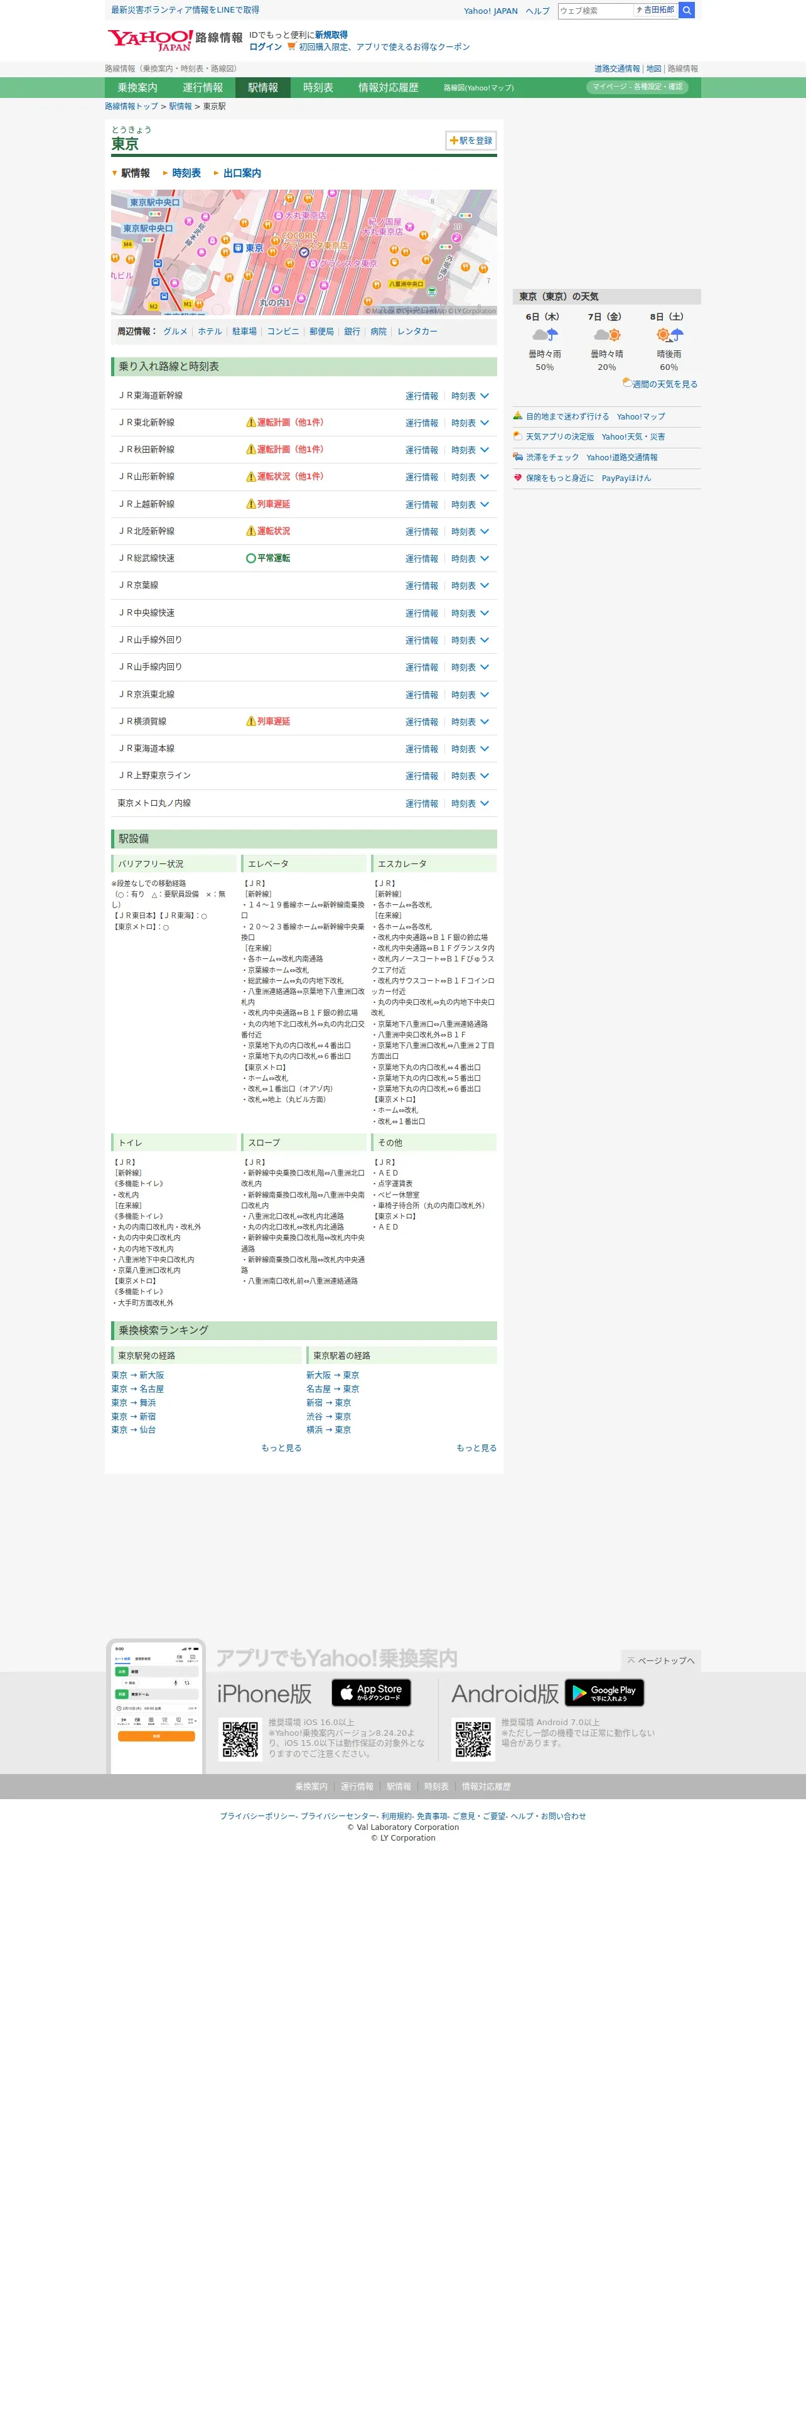The image size is (806, 2419).
Task: Click the warning icon for JR上越新幹線
Action: click(x=250, y=504)
